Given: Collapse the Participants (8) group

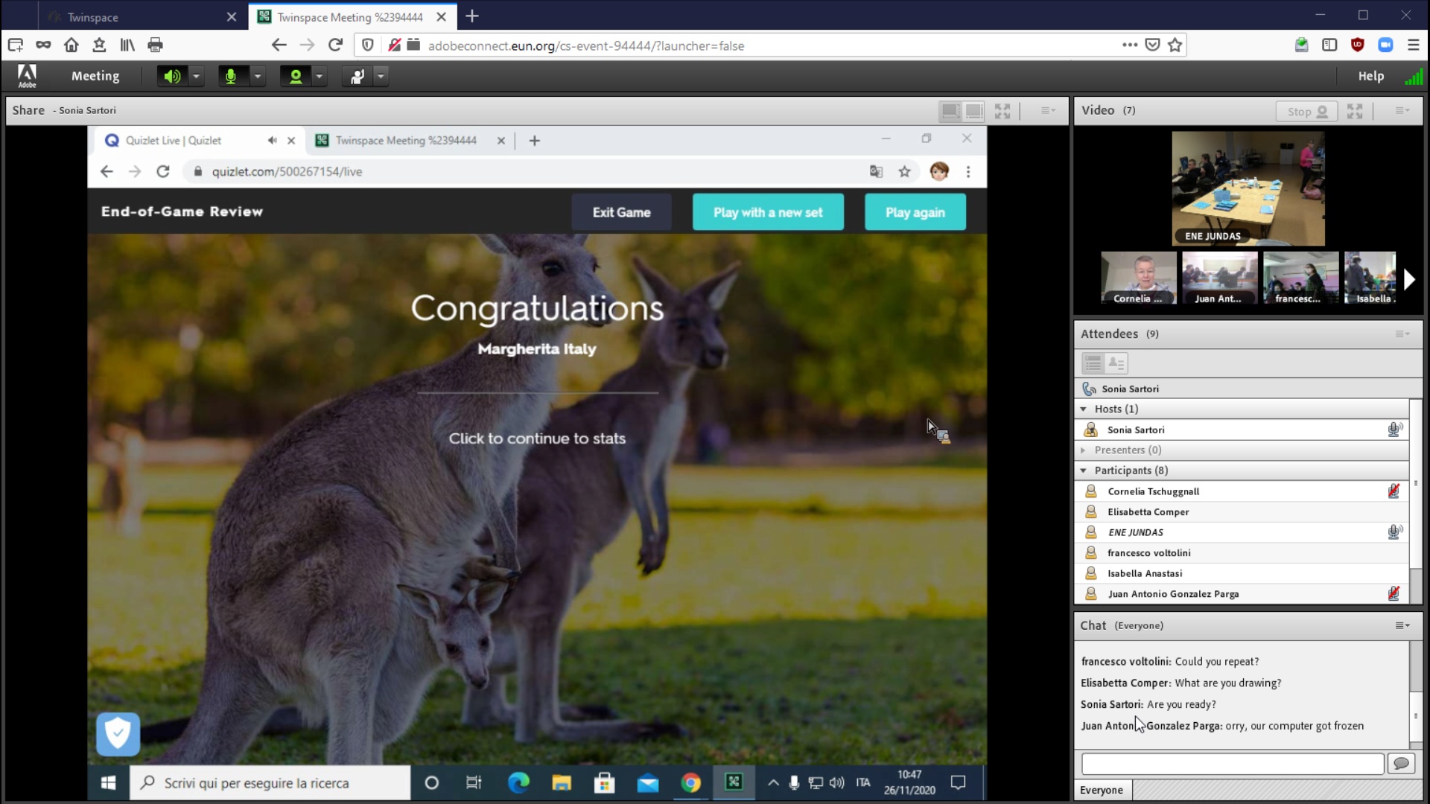Looking at the screenshot, I should (1084, 470).
